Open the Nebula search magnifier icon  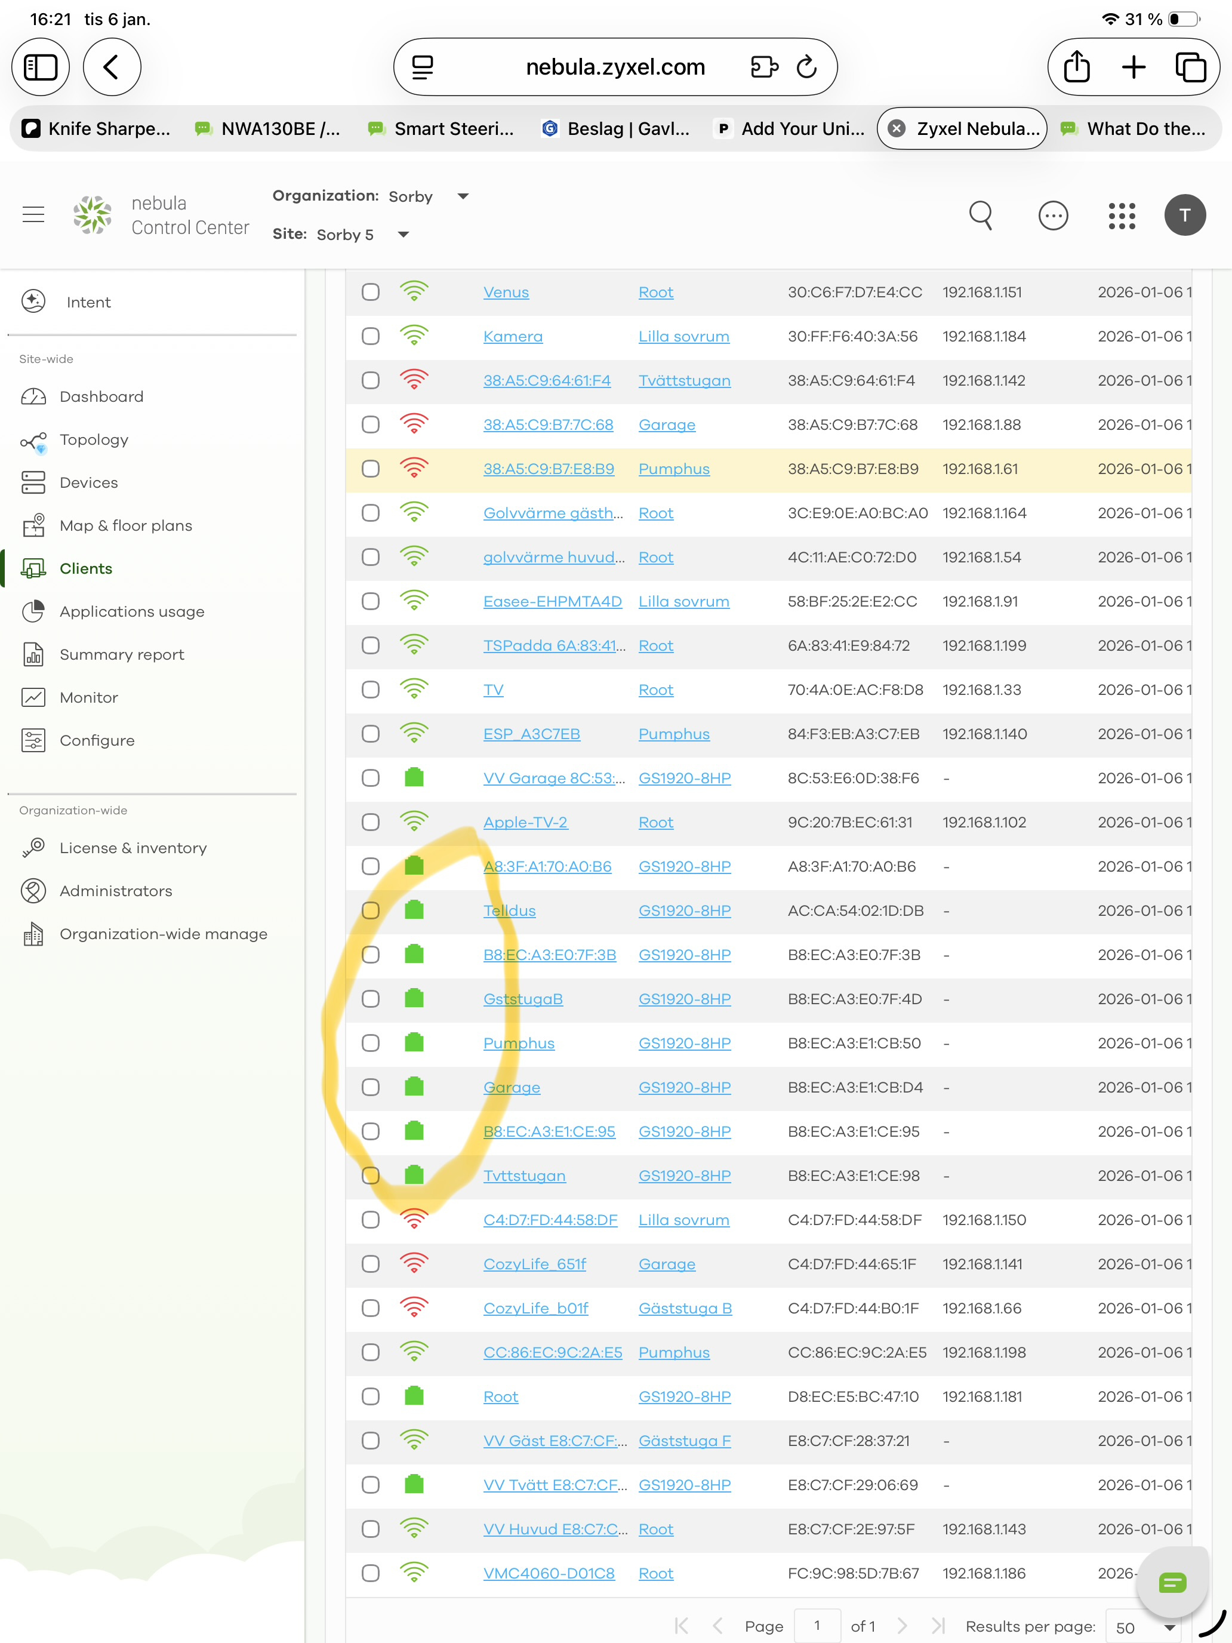pyautogui.click(x=980, y=216)
